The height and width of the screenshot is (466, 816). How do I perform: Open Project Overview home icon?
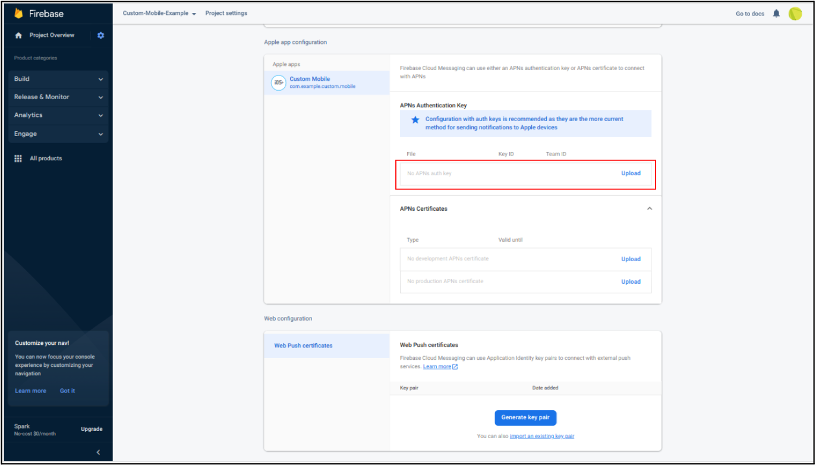point(18,36)
